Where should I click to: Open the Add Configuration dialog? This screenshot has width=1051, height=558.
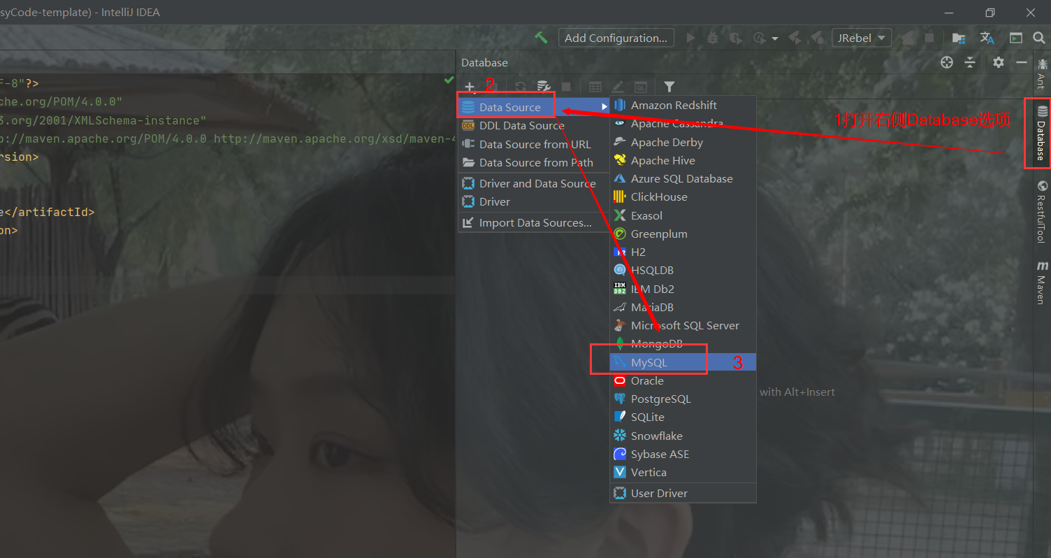coord(616,38)
